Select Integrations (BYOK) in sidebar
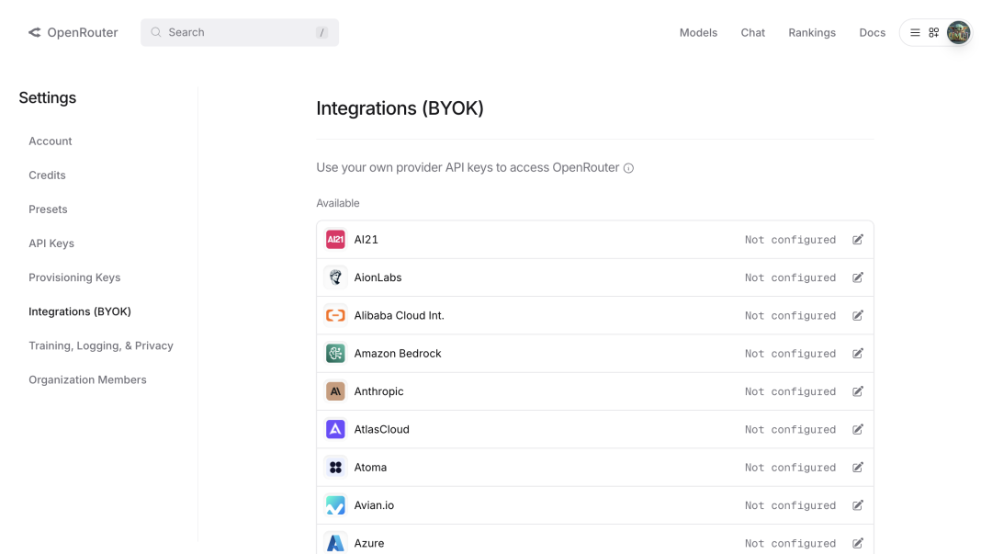The width and height of the screenshot is (992, 554). [x=80, y=311]
